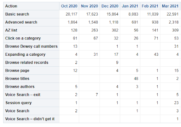This screenshot has width=181, height=127.
Task: Click the Browse authors value 5
Action: [76, 87]
